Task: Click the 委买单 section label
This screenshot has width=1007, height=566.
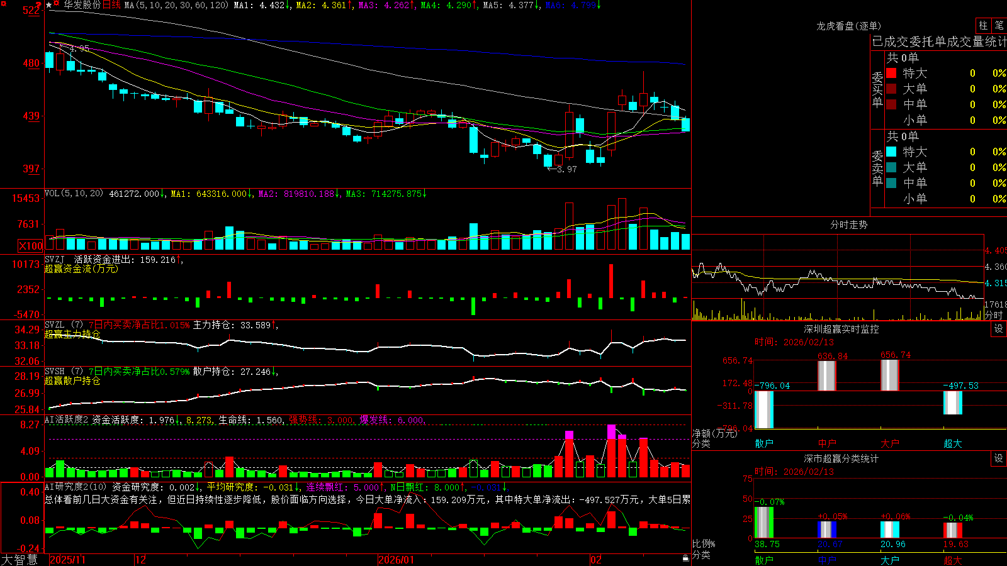Action: point(877,89)
